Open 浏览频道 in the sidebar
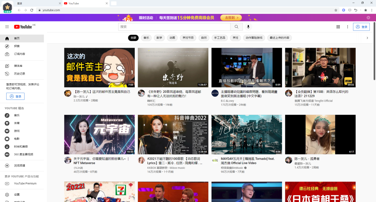Viewport: 376px width, 202px height. click(x=22, y=166)
